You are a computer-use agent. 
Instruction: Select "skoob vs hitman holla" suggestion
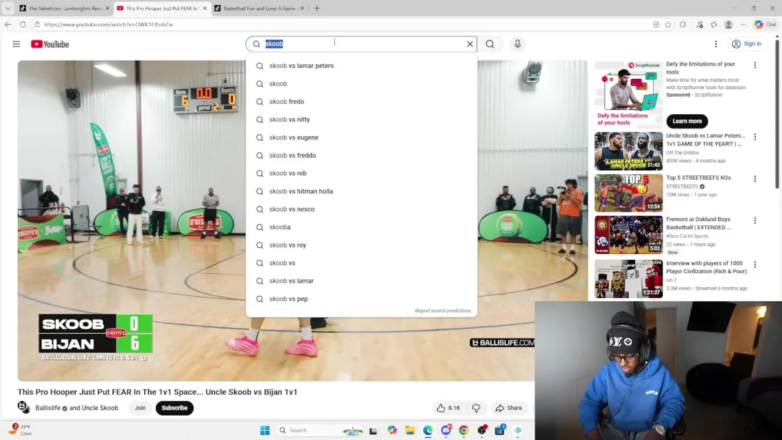click(362, 191)
